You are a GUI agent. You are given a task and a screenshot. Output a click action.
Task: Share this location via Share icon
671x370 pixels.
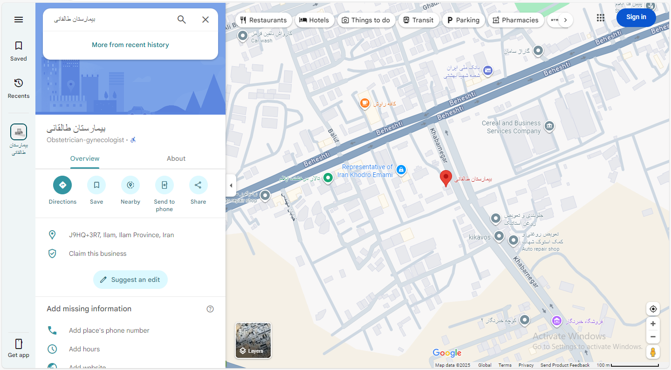tap(198, 185)
